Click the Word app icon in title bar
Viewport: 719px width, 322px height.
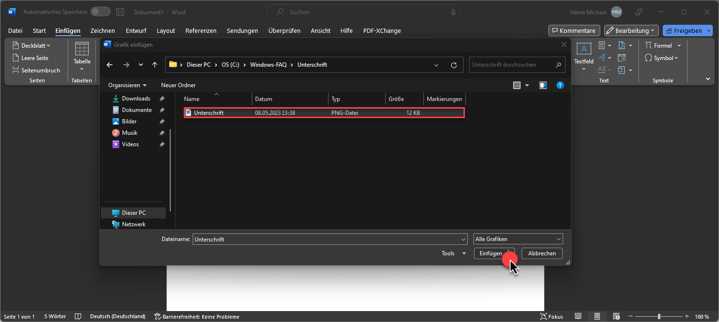[x=12, y=12]
